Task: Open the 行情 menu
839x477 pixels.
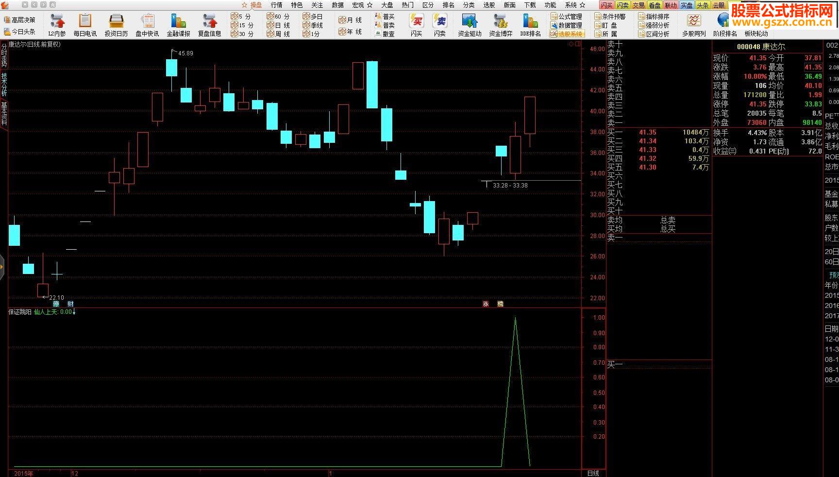Action: (x=276, y=5)
